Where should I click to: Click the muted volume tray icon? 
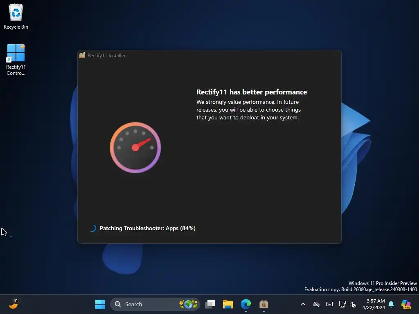point(353,304)
